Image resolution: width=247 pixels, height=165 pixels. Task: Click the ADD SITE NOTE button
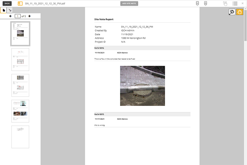pos(129,4)
